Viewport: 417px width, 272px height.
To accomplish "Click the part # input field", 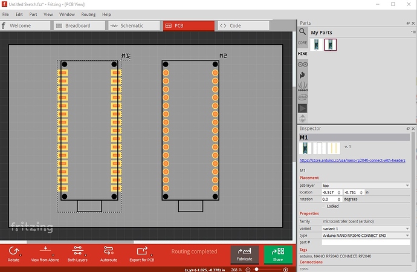I will point(366,242).
